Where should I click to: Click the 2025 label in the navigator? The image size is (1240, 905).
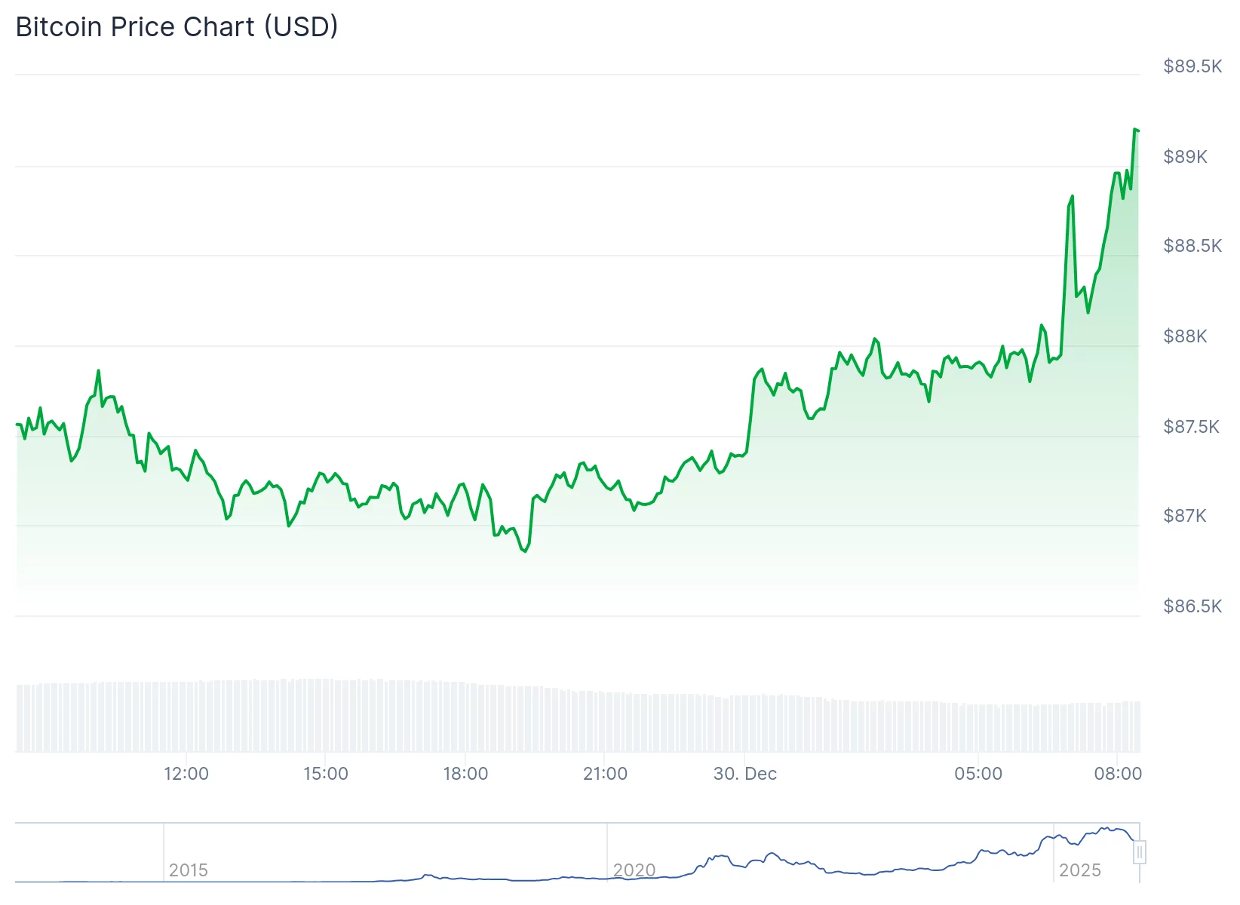(1079, 870)
